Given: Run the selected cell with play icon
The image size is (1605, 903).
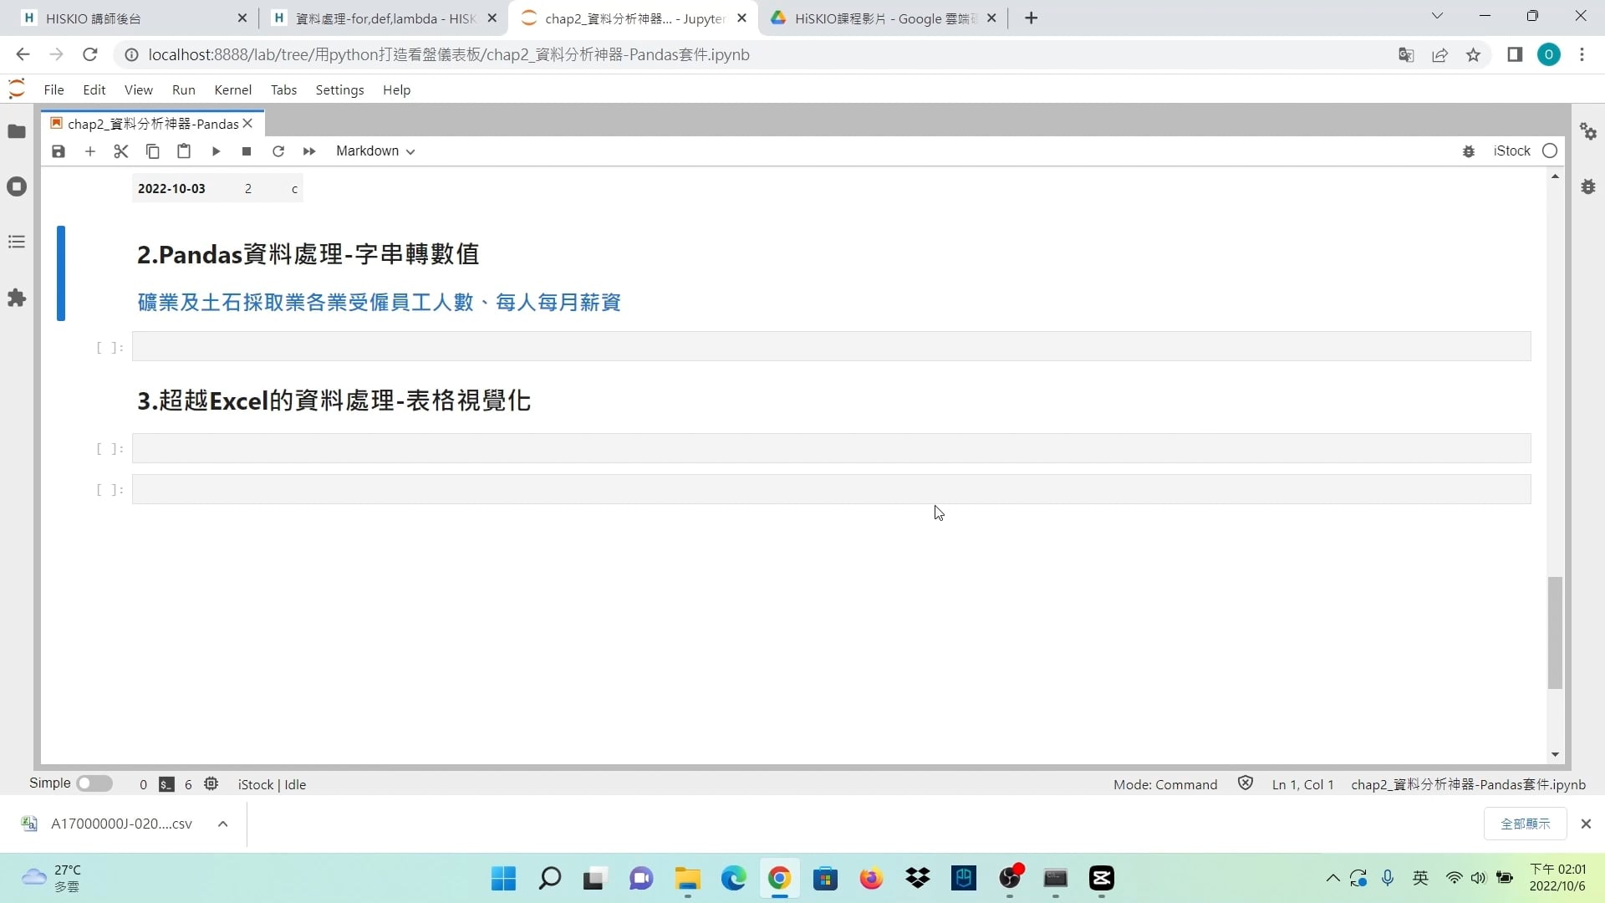Looking at the screenshot, I should point(216,151).
